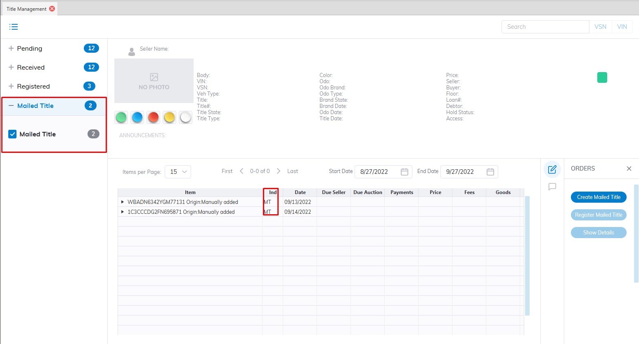
Task: Open the Items per Page dropdown
Action: pos(178,172)
